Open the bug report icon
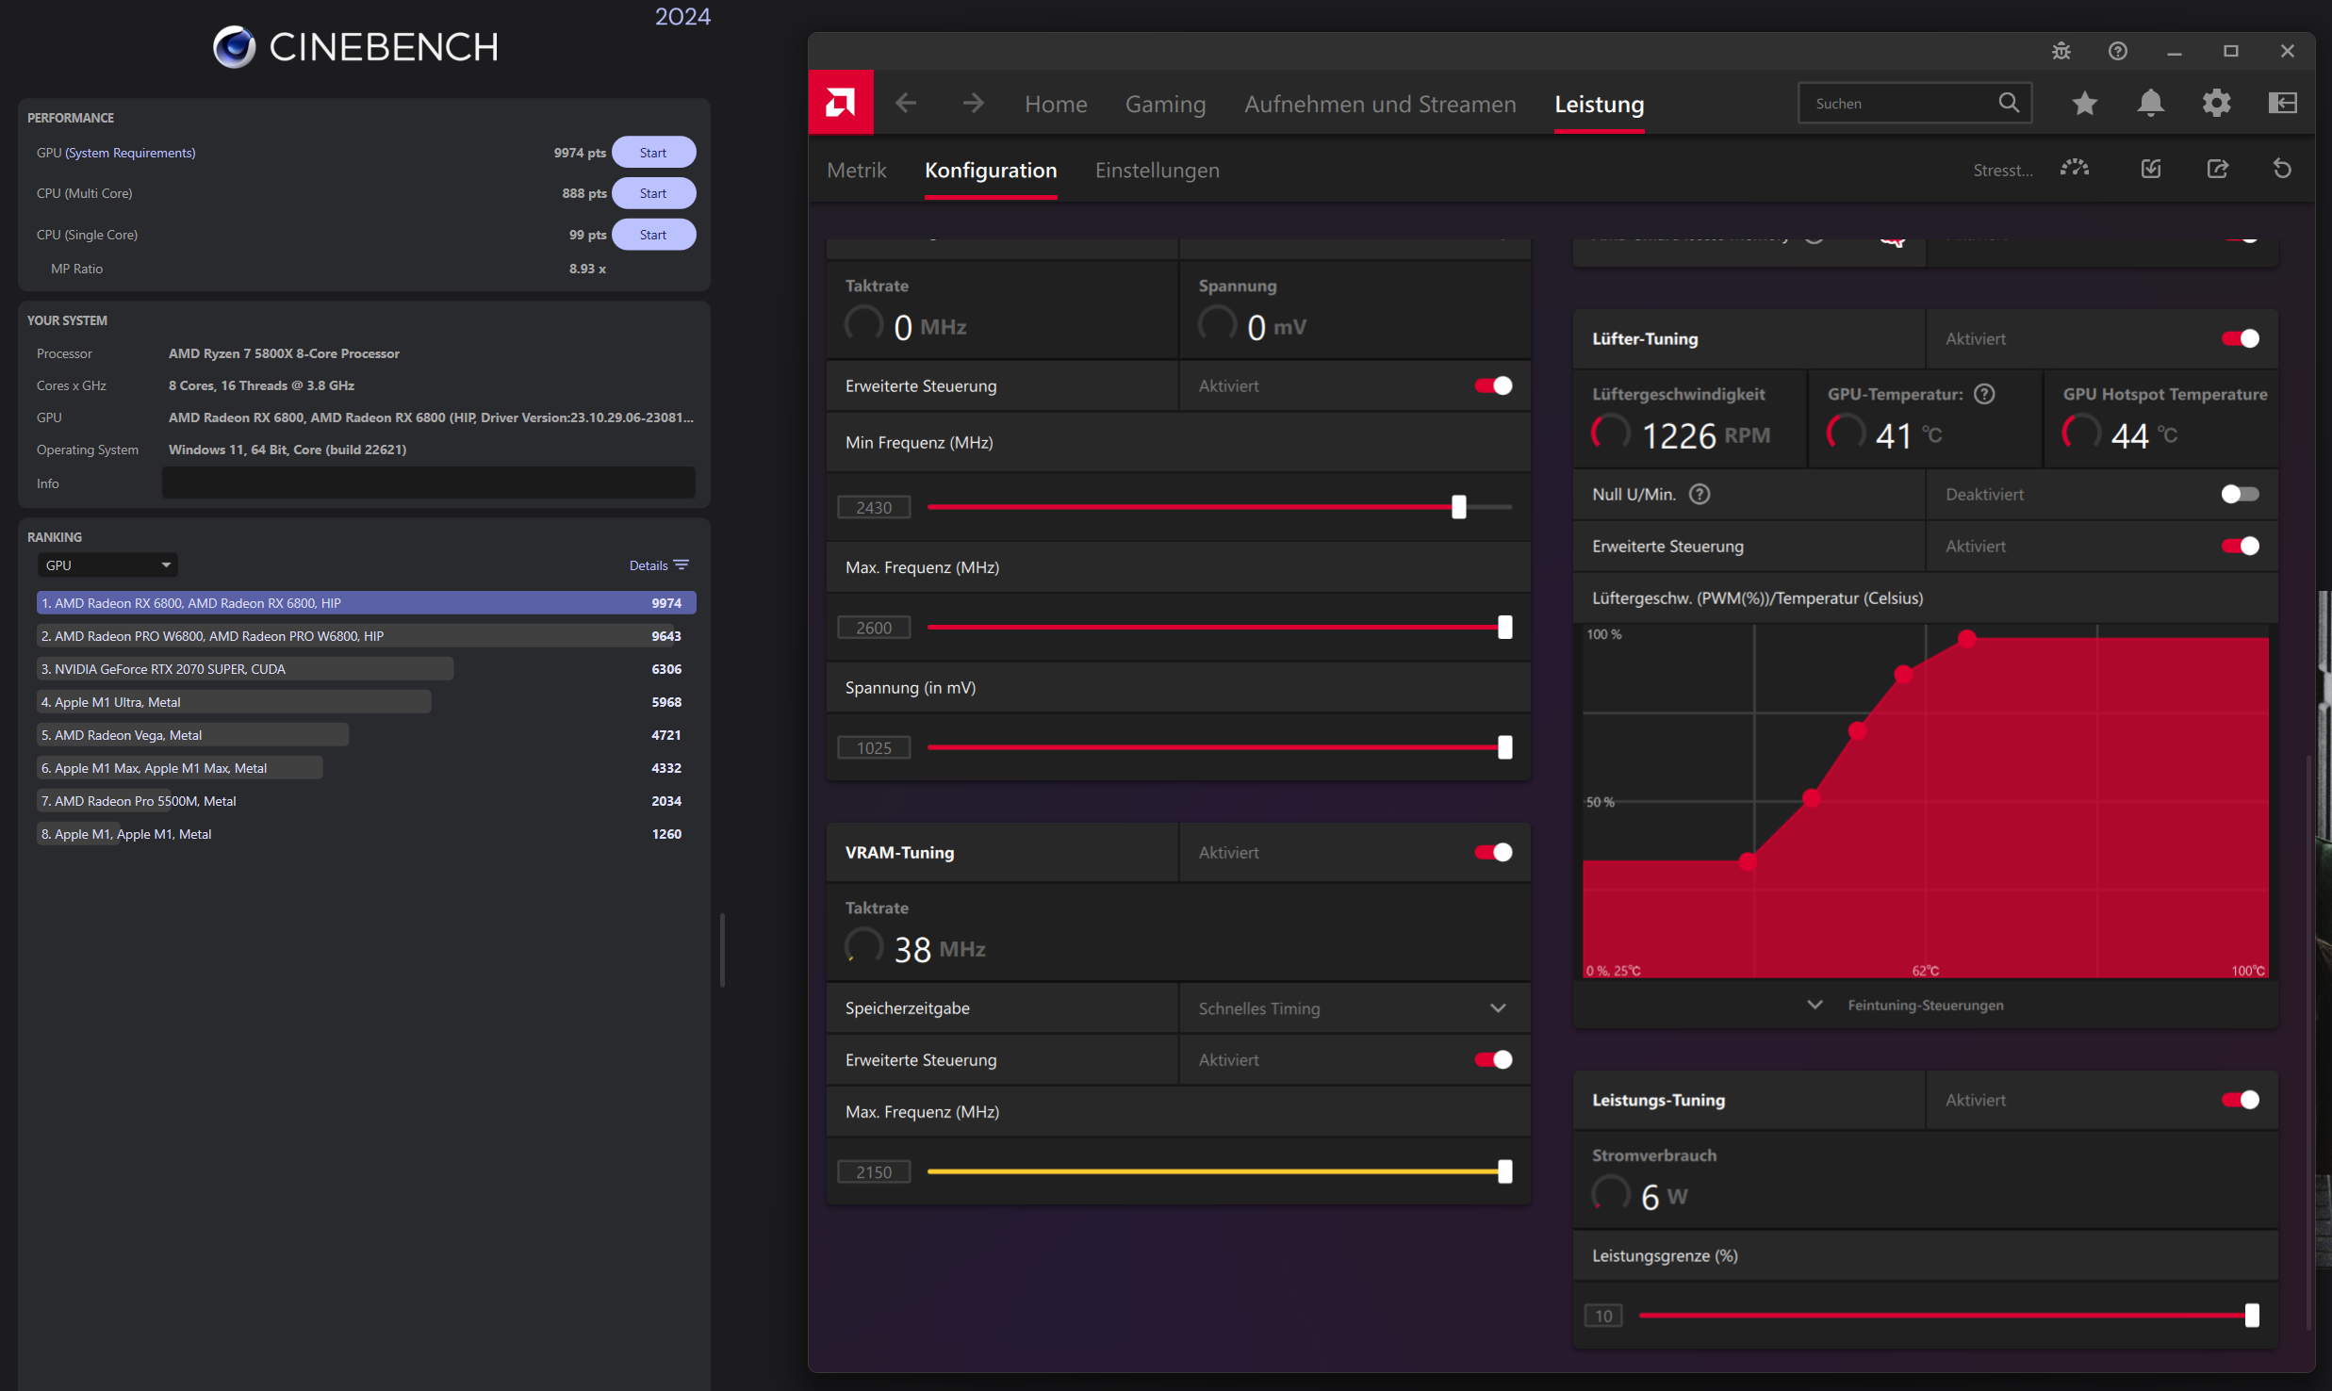2332x1391 pixels. [x=2061, y=51]
